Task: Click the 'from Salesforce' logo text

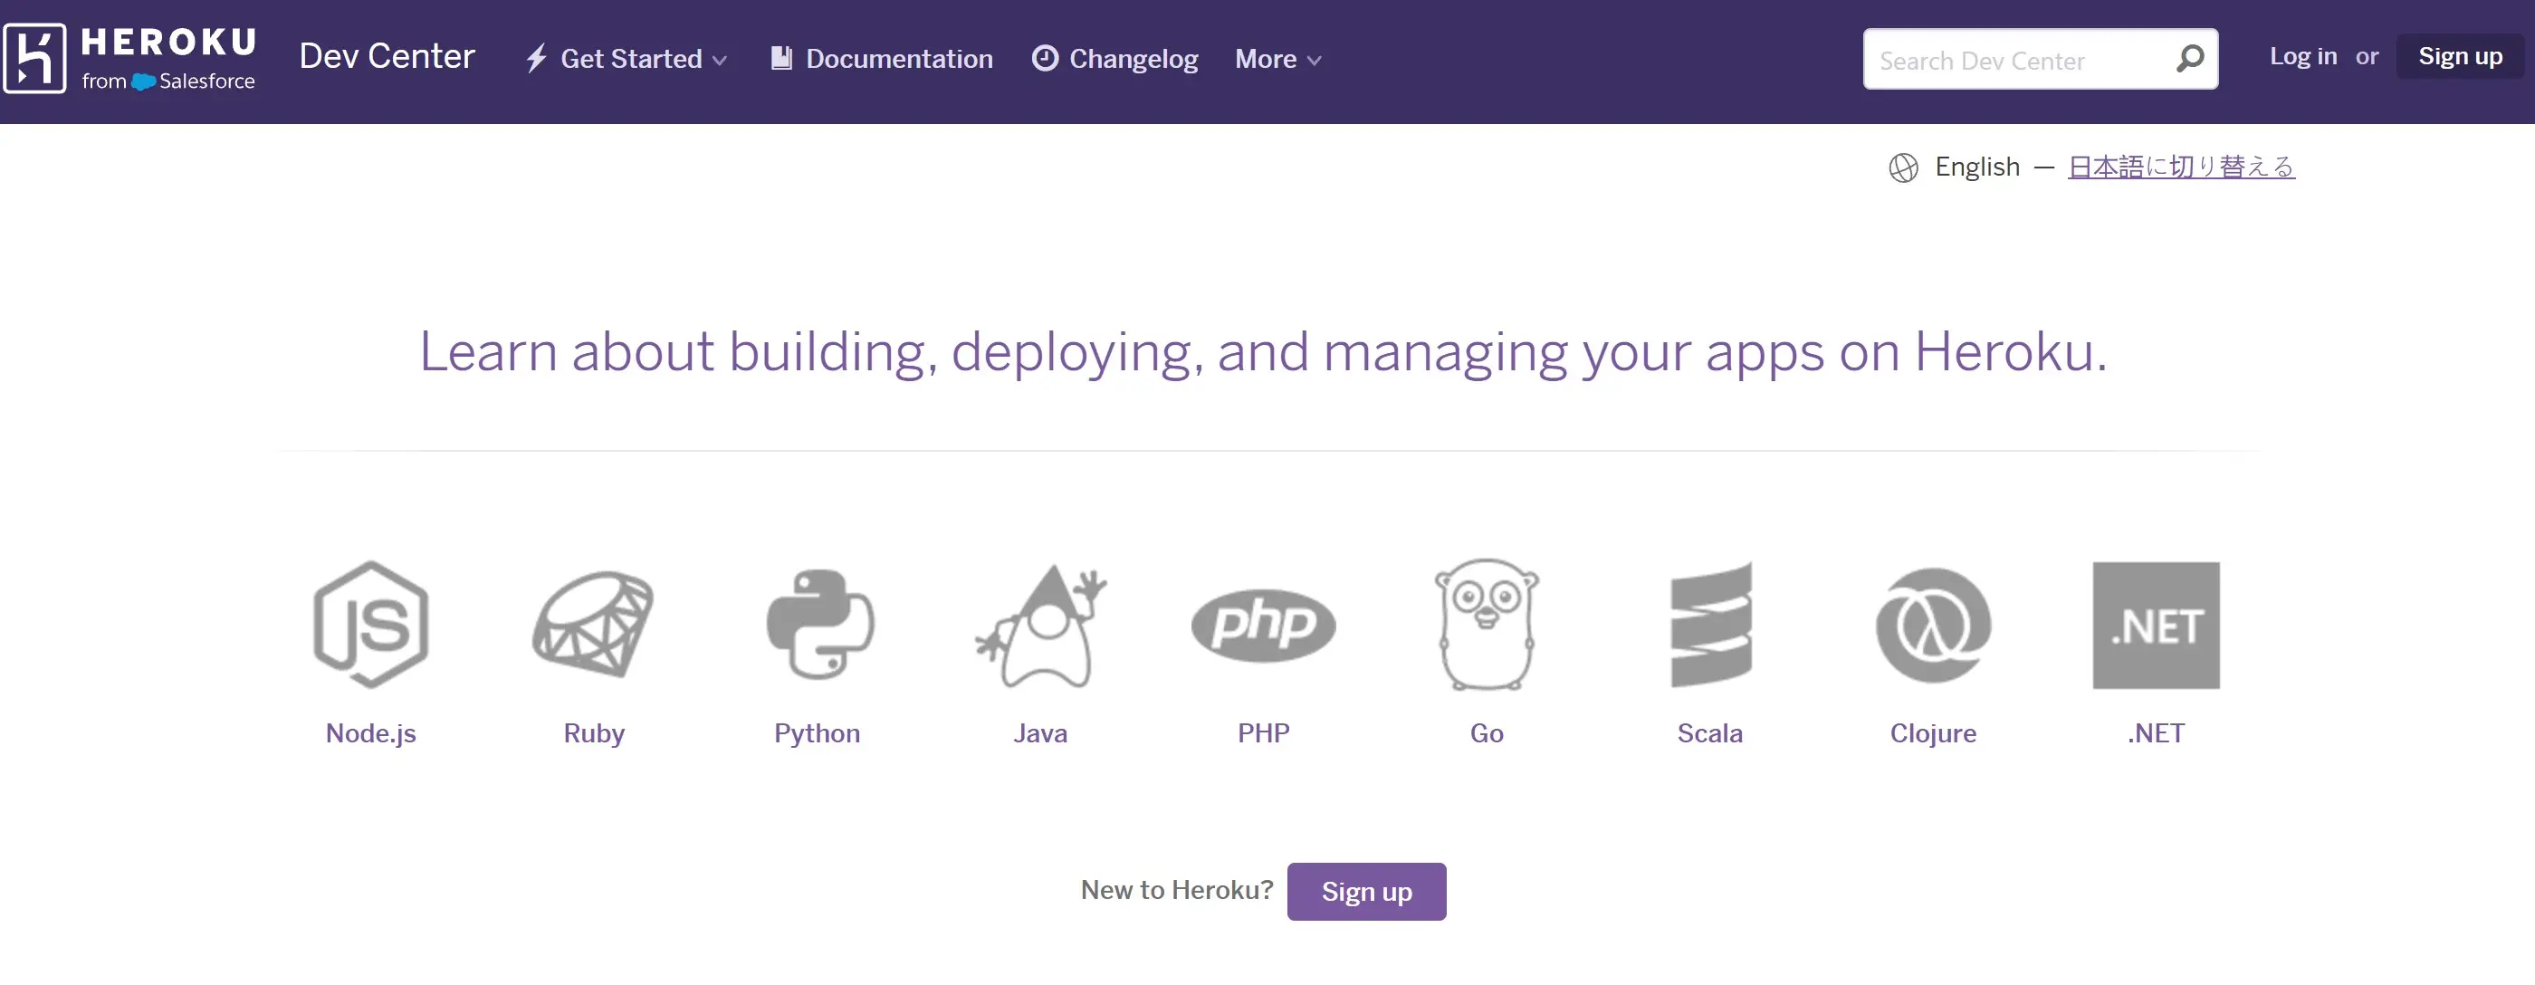Action: [168, 81]
